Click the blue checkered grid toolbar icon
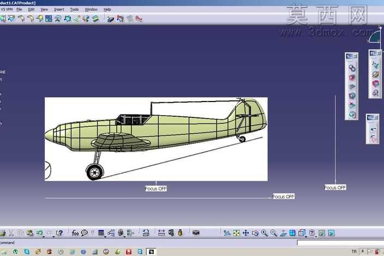This screenshot has width=384, height=256. (49, 19)
